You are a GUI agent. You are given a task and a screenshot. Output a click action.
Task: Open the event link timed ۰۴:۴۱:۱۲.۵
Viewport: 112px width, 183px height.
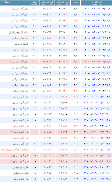coord(97,73)
